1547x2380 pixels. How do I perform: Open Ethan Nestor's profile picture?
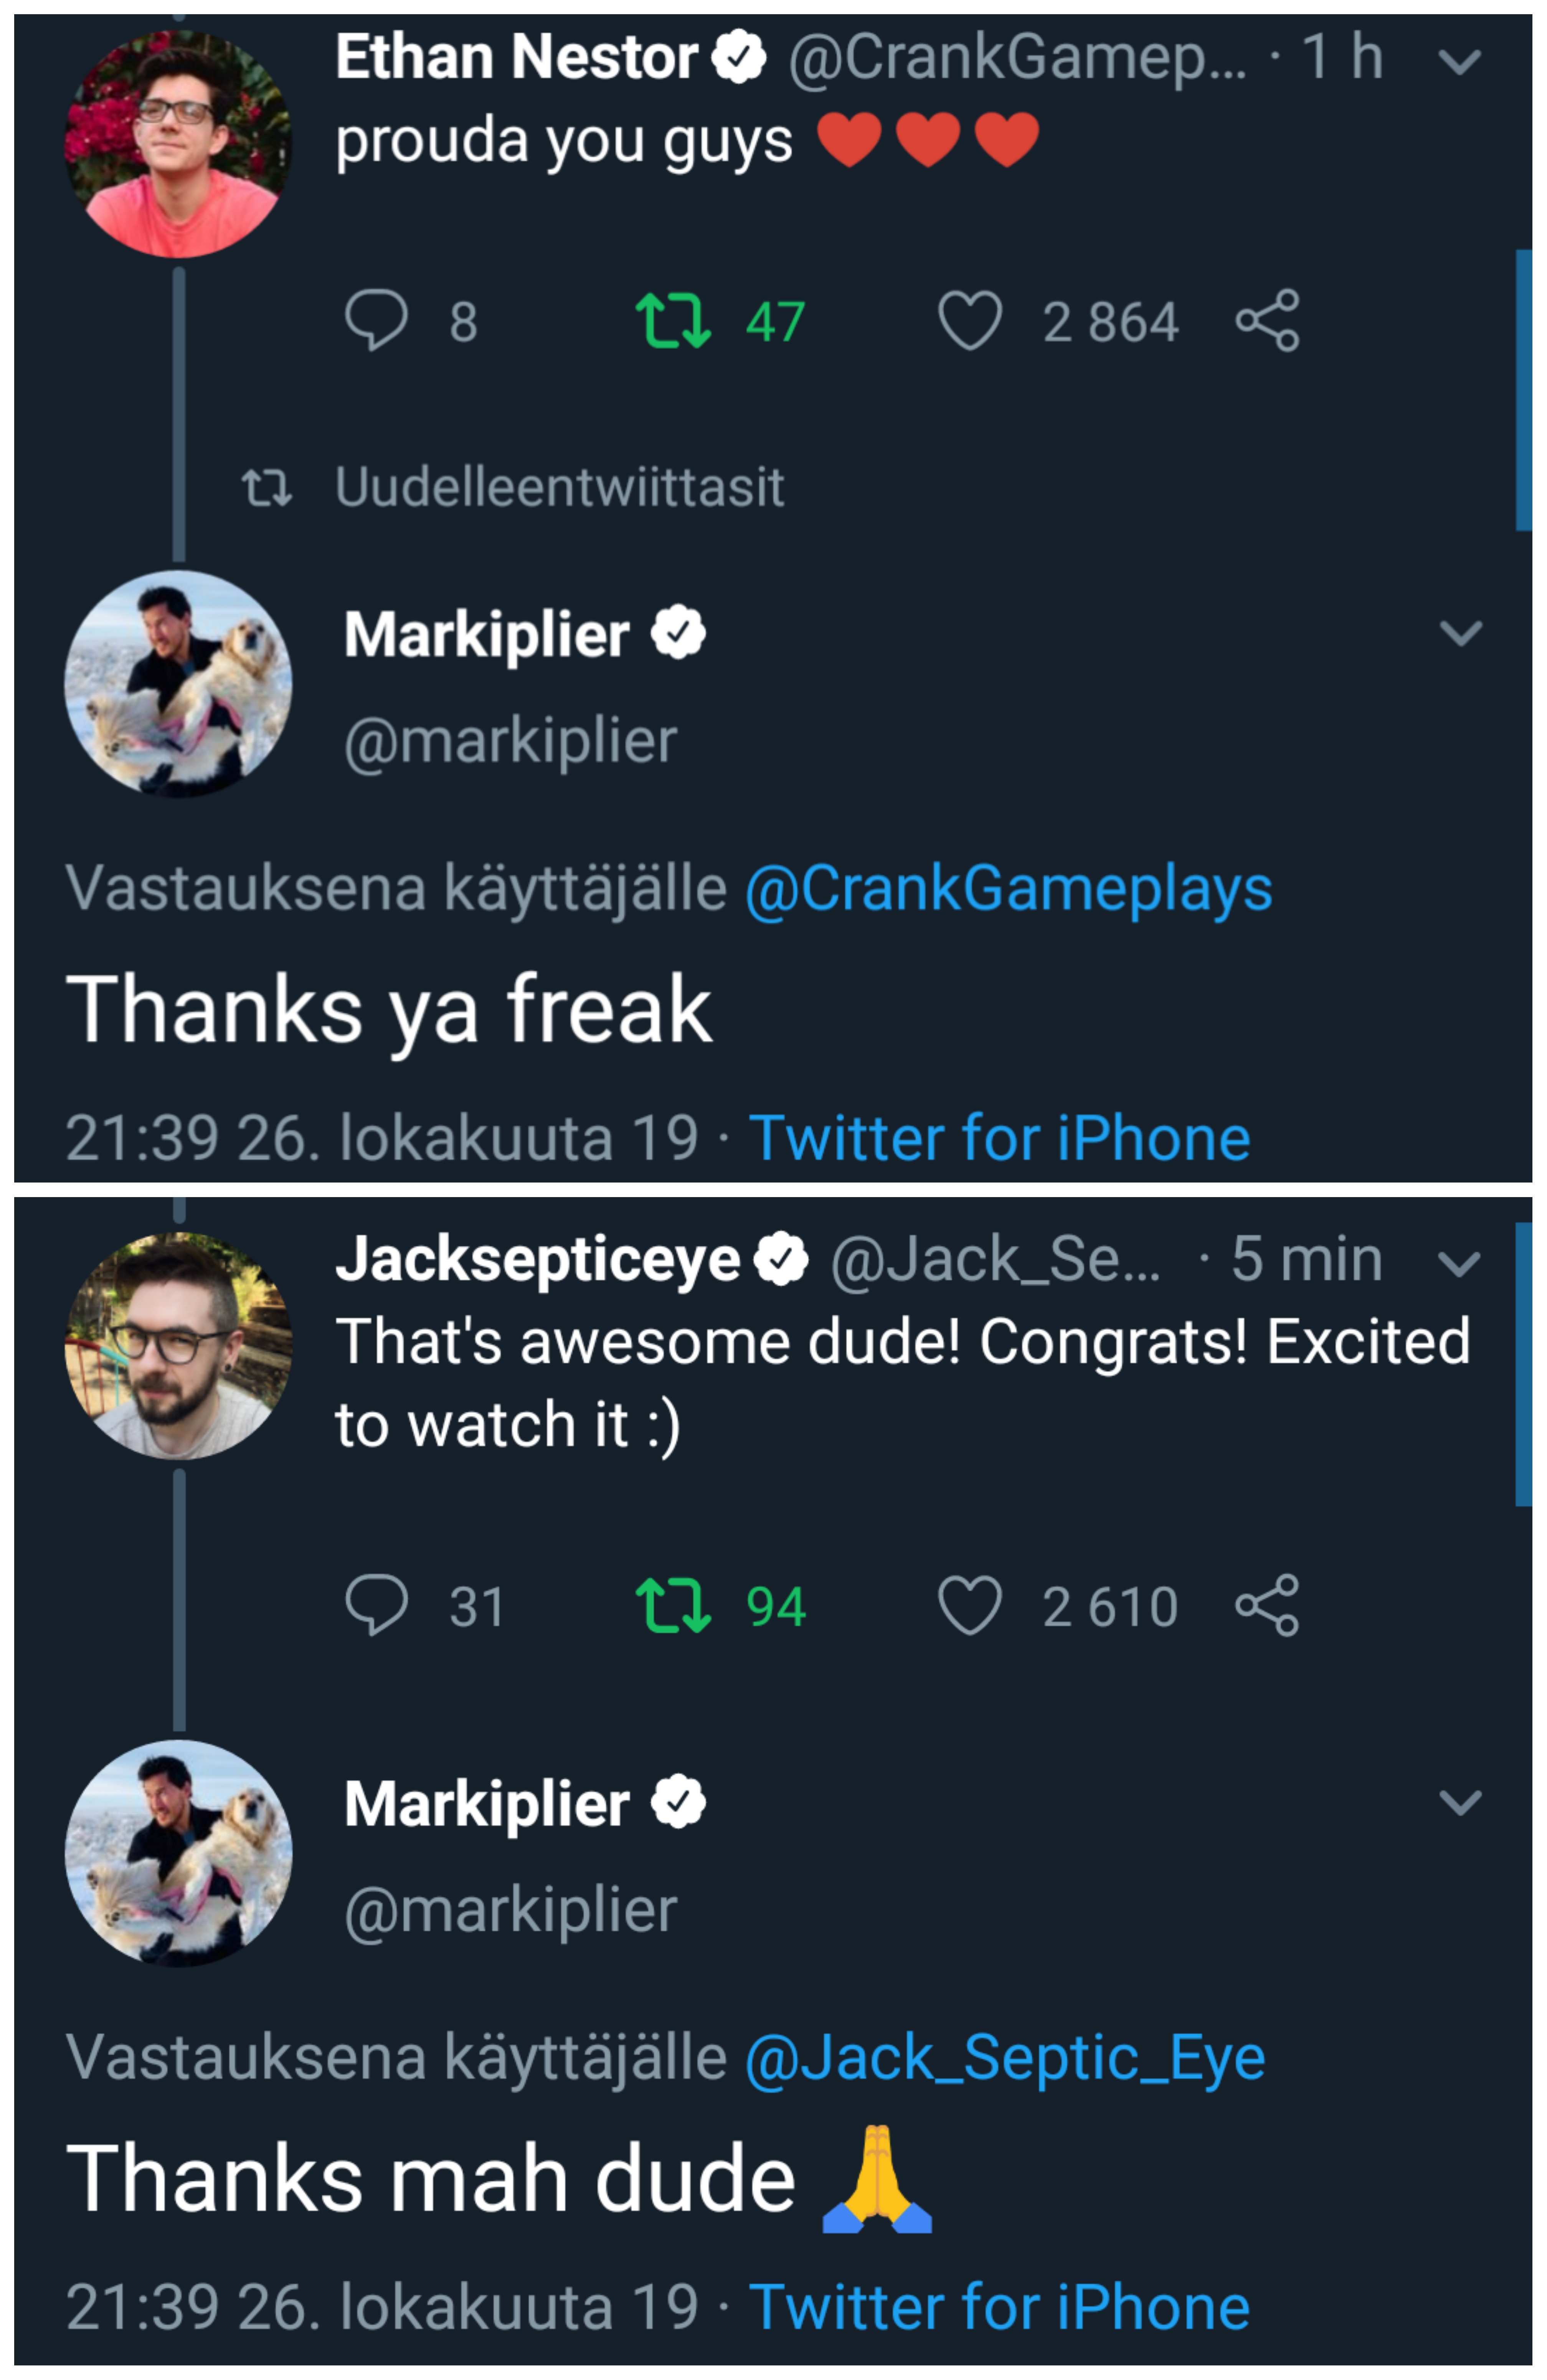click(178, 143)
